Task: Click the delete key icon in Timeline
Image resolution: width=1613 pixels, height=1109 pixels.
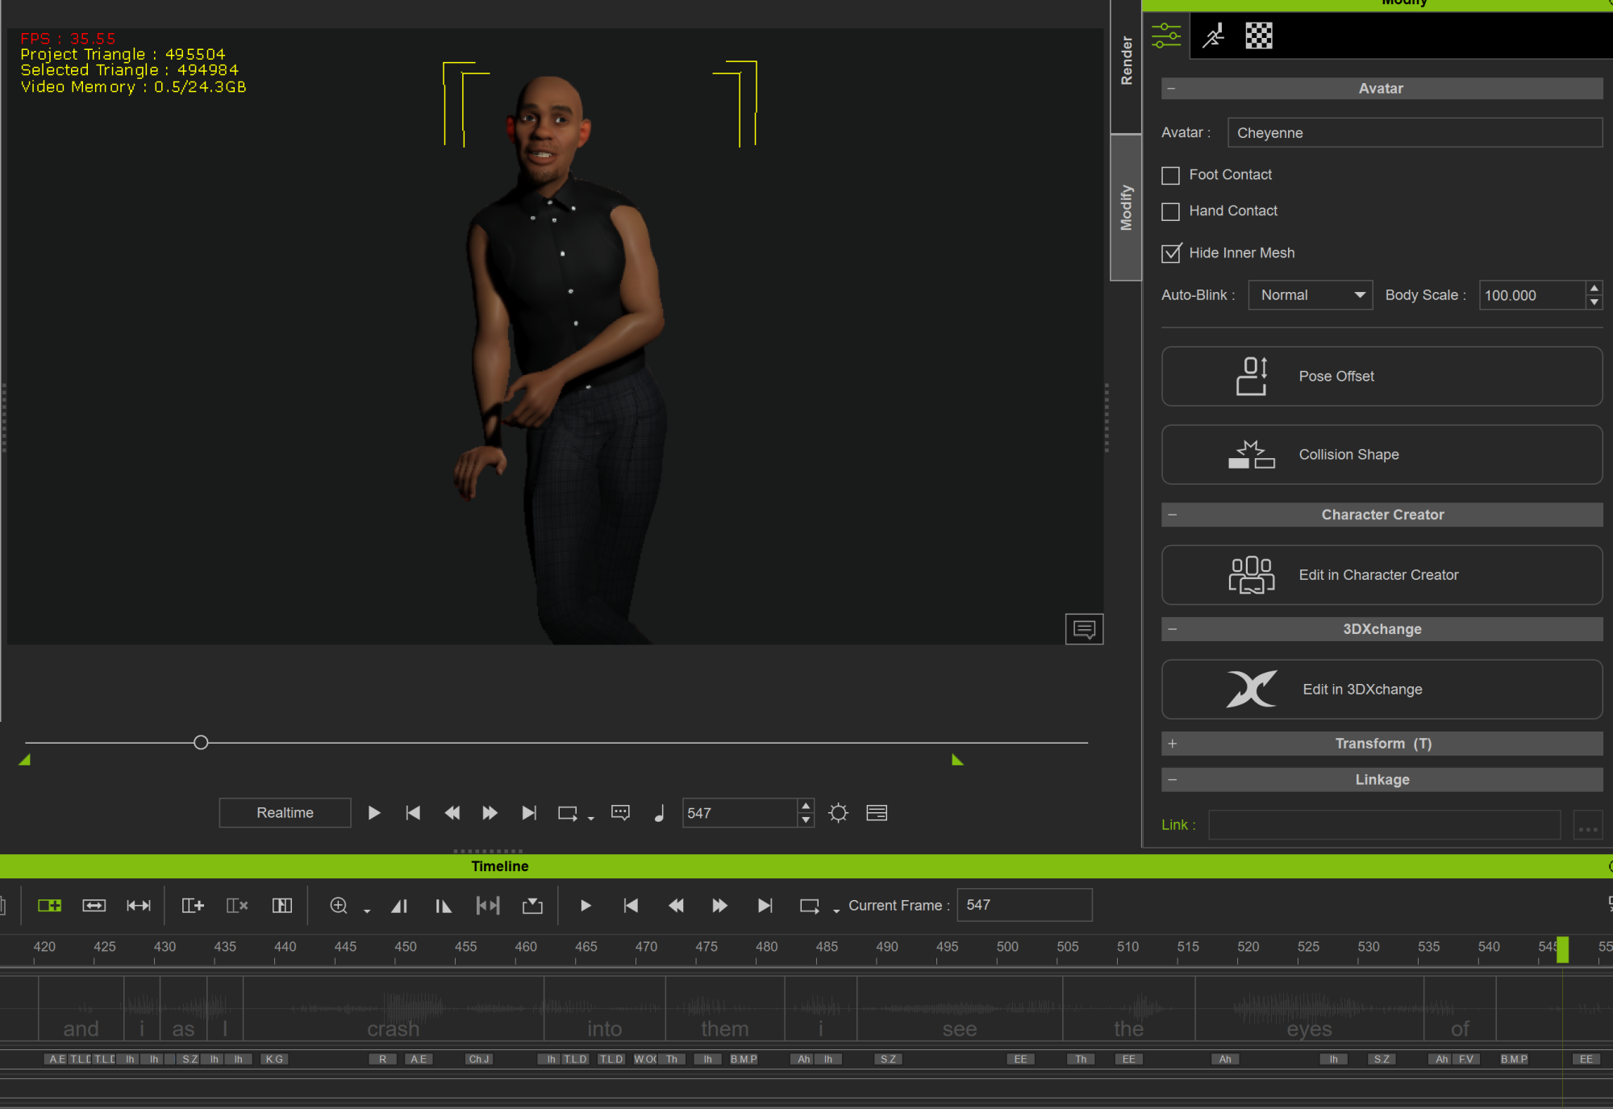Action: point(237,906)
